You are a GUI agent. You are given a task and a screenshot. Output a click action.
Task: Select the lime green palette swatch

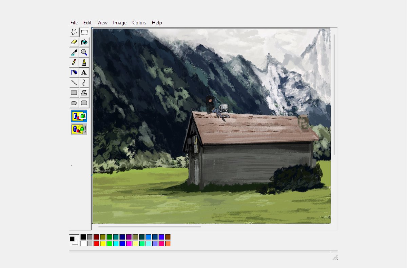click(109, 243)
